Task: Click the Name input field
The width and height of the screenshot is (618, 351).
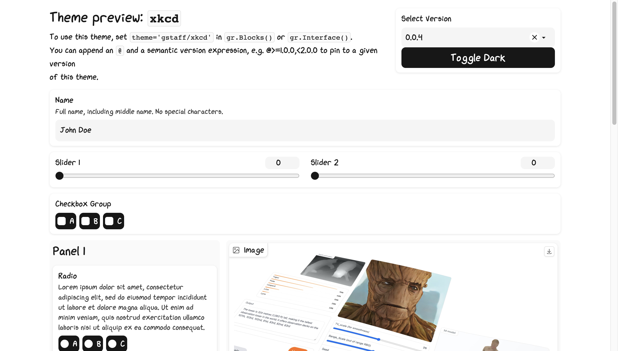Action: [x=305, y=130]
